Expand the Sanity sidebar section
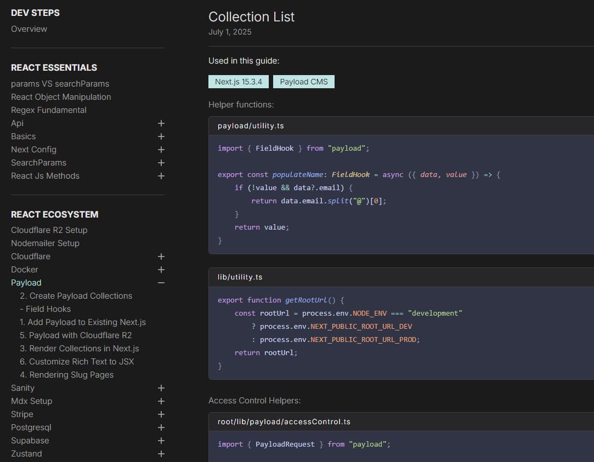Viewport: 594px width, 462px height. point(161,388)
